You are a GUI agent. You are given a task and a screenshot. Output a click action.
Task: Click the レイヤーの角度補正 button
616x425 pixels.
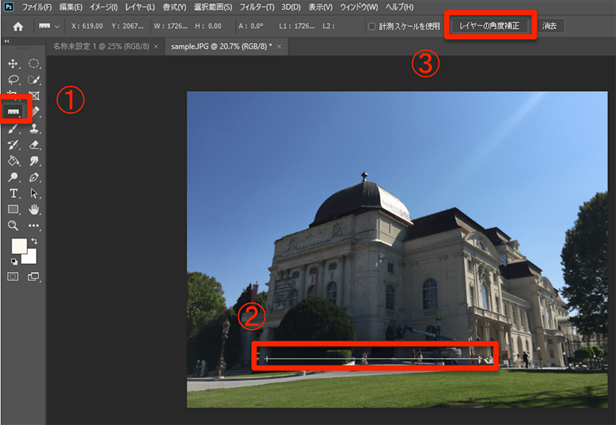[489, 26]
